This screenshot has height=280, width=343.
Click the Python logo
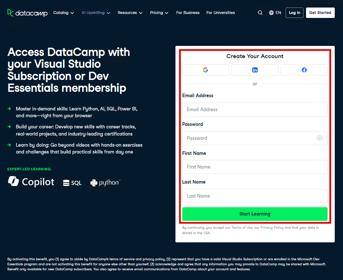click(105, 182)
